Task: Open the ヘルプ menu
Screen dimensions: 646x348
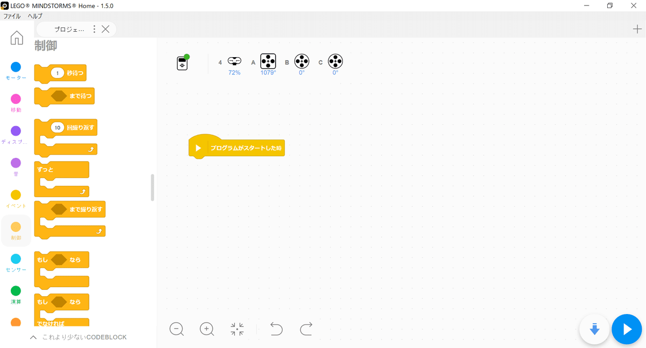Action: click(35, 16)
